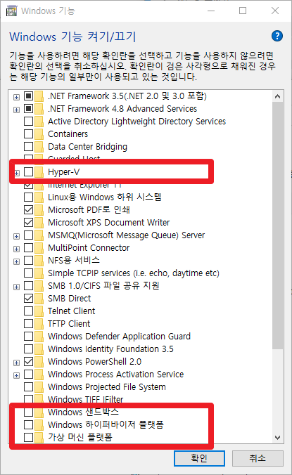Expand Windows PowerShell 2.0 tree node

(17, 363)
